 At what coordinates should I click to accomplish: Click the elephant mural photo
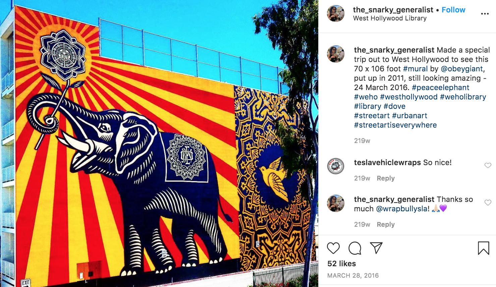coord(159,143)
